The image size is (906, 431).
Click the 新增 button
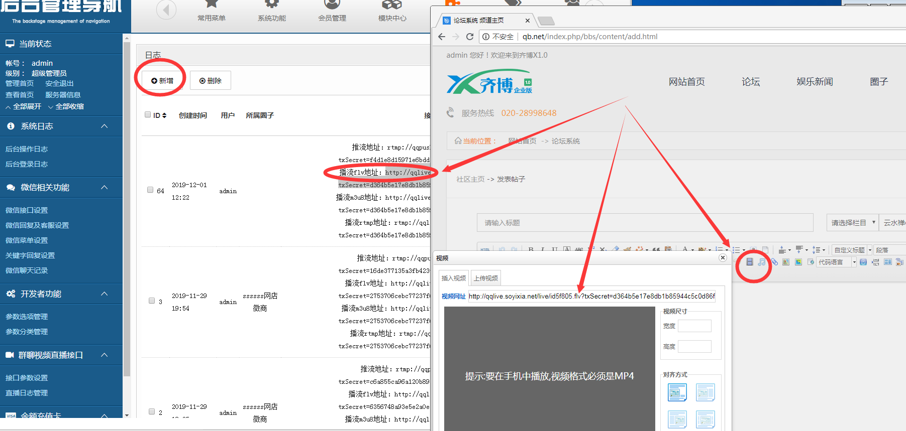point(162,80)
